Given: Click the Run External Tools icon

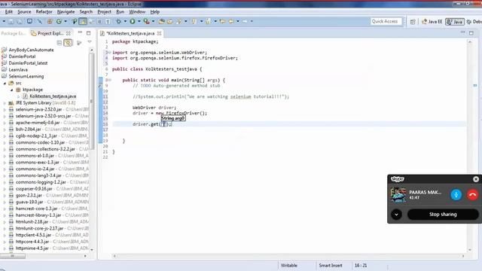Looking at the screenshot, I should [147, 22].
